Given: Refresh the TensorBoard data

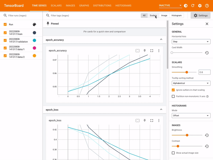Looking at the screenshot, I should [193, 6].
